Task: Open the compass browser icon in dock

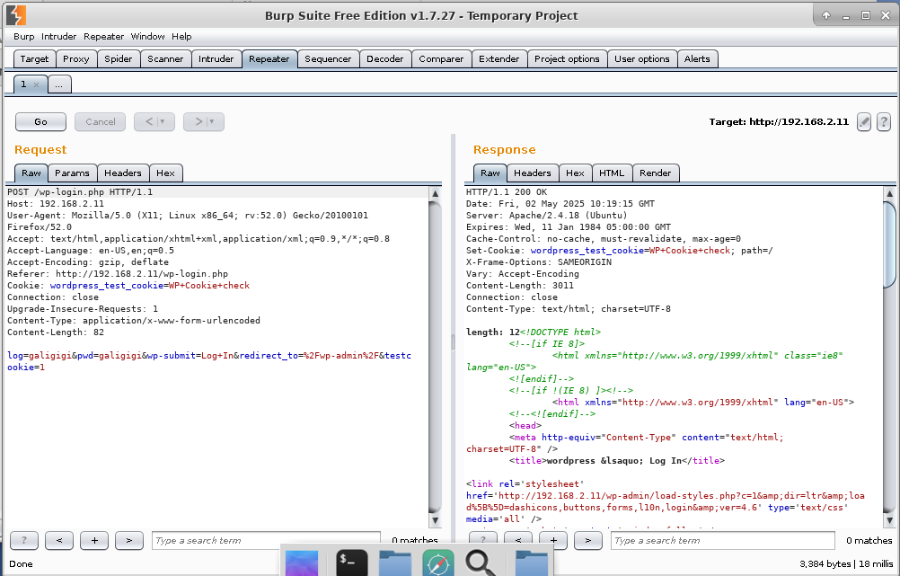Action: pos(438,563)
